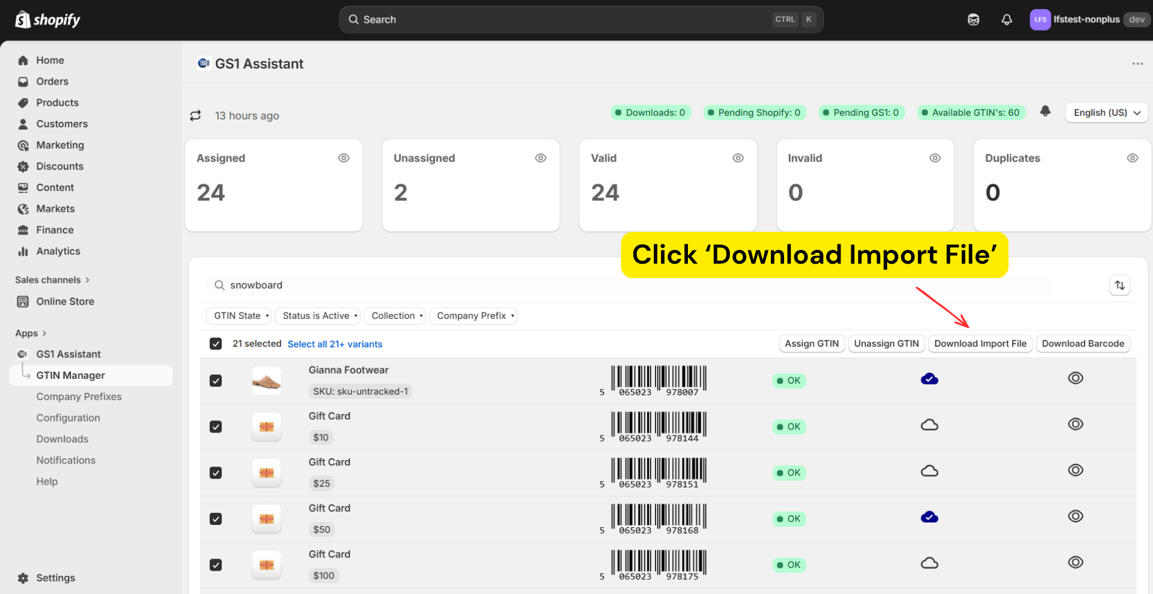Click the sort arrows icon beside search field

1120,285
